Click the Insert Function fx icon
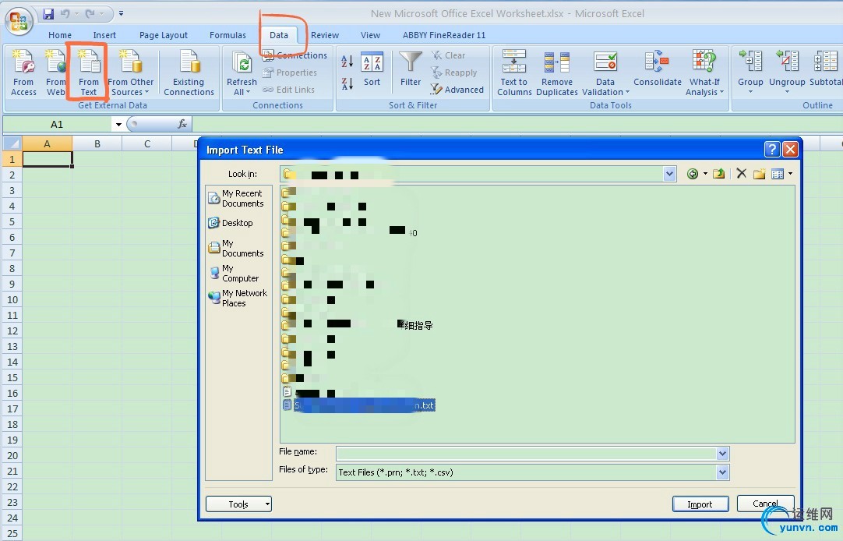The height and width of the screenshot is (541, 843). pos(182,124)
